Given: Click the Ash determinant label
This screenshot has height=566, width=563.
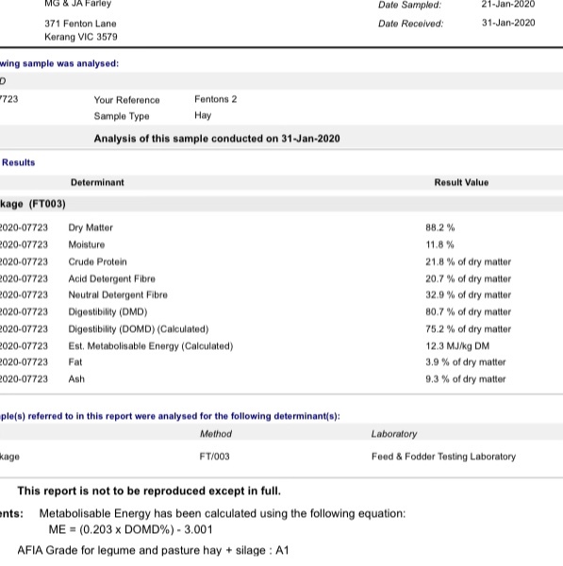Looking at the screenshot, I should [x=76, y=379].
